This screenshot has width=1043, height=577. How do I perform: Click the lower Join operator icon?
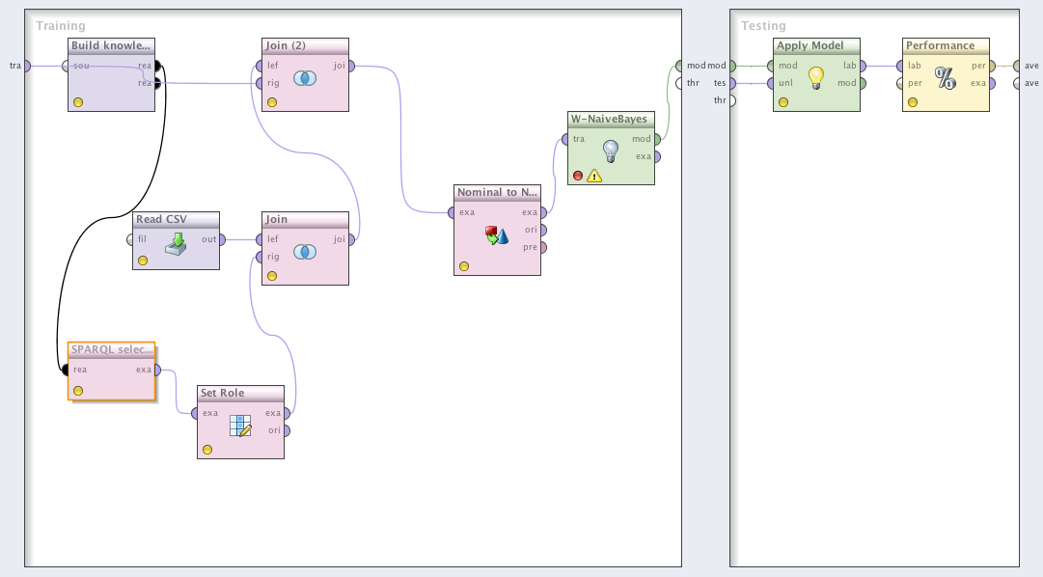pos(304,251)
